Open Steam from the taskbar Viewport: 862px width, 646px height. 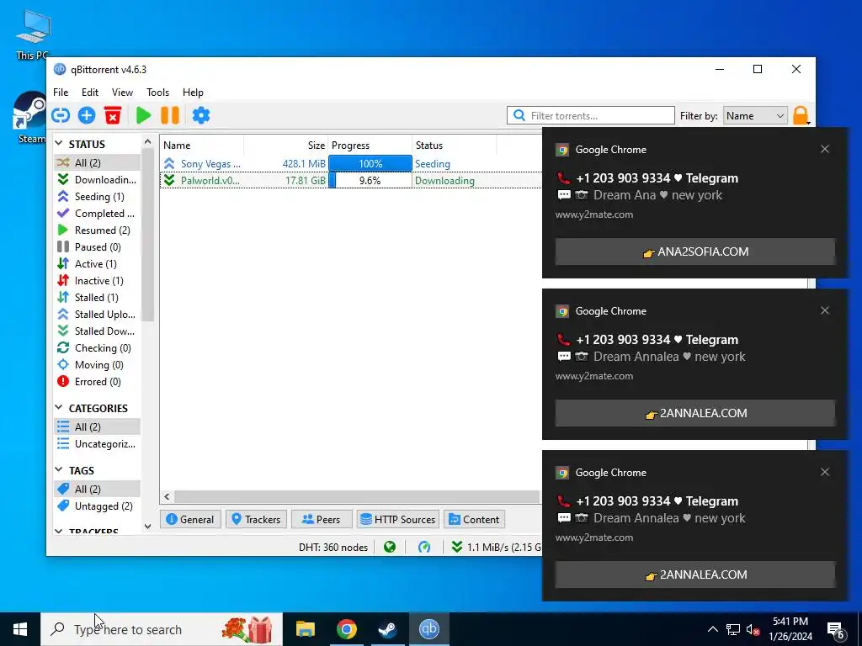click(x=387, y=629)
